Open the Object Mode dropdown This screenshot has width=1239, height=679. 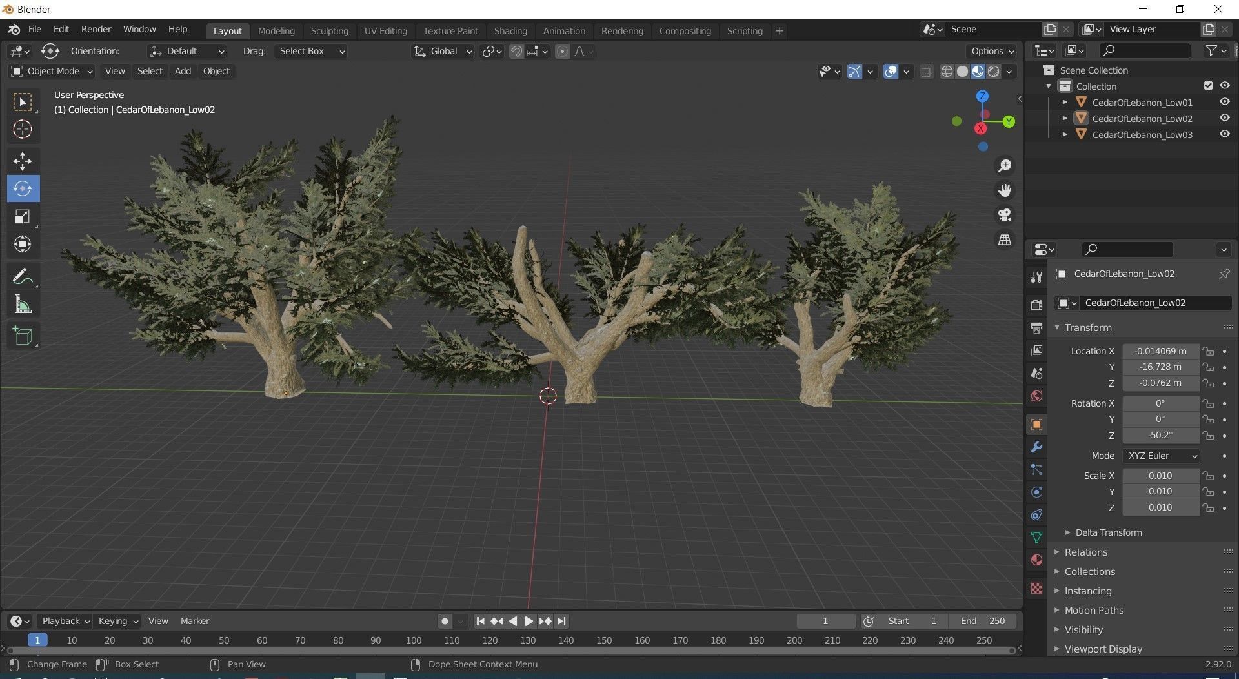(x=52, y=71)
